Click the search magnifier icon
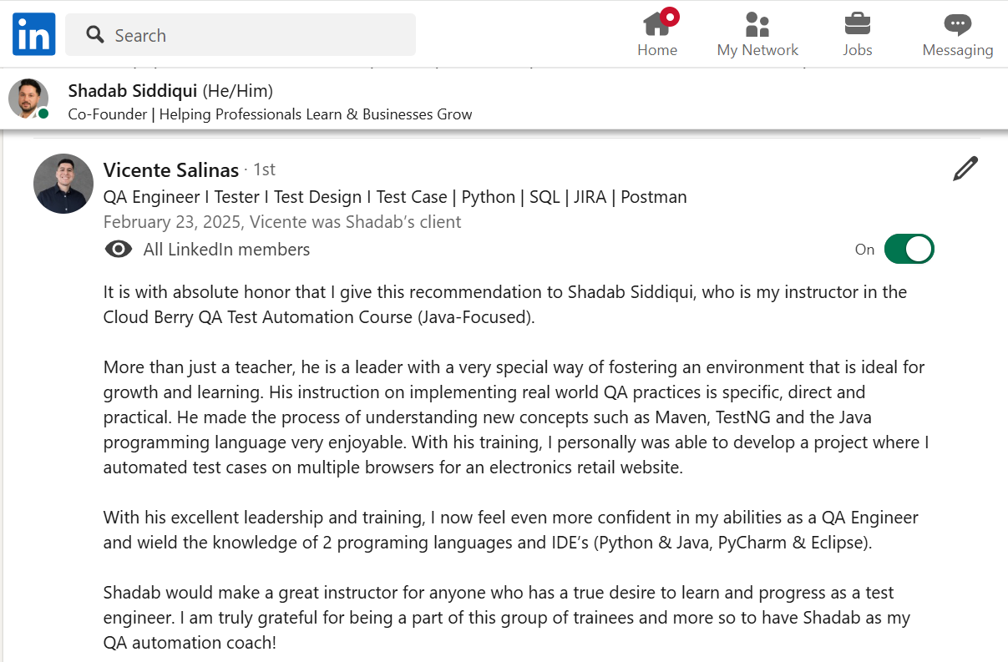Image resolution: width=1008 pixels, height=662 pixels. point(96,35)
